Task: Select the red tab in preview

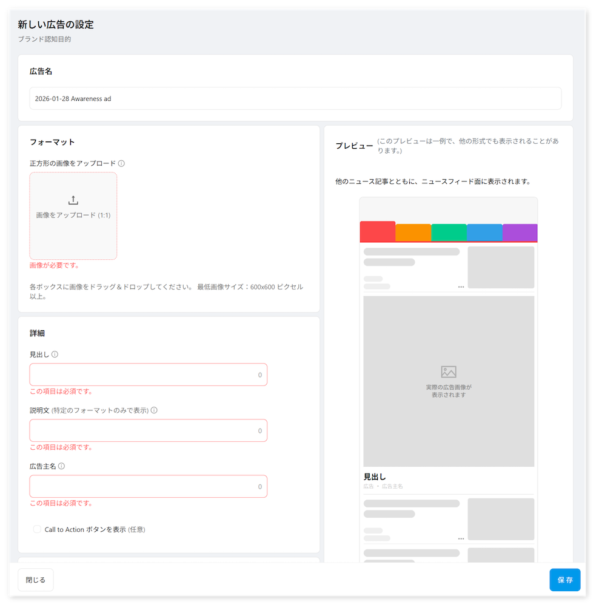Action: click(377, 232)
